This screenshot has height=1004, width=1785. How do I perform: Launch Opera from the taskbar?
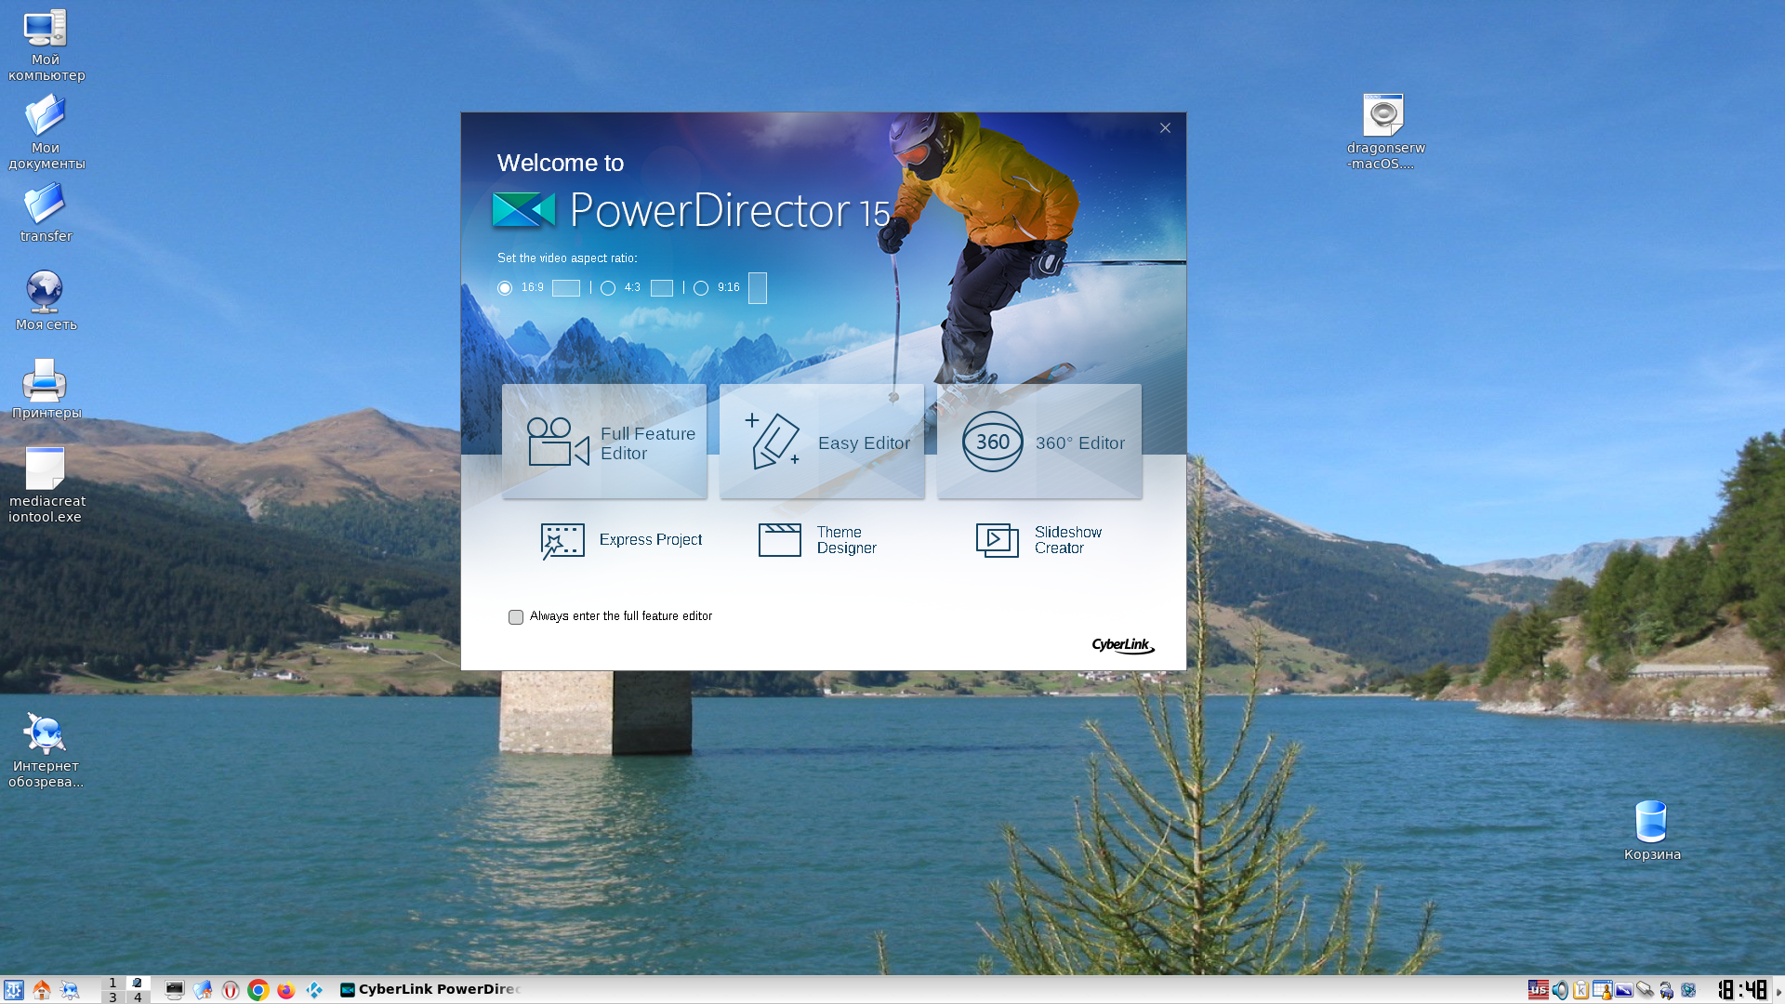[x=231, y=990]
